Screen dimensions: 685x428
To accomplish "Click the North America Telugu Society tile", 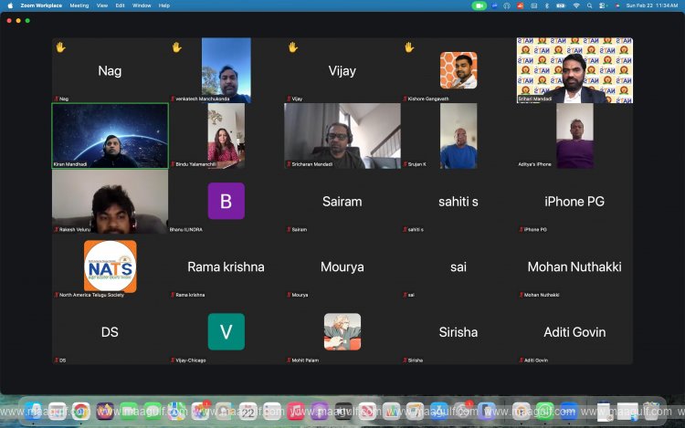I will point(110,266).
